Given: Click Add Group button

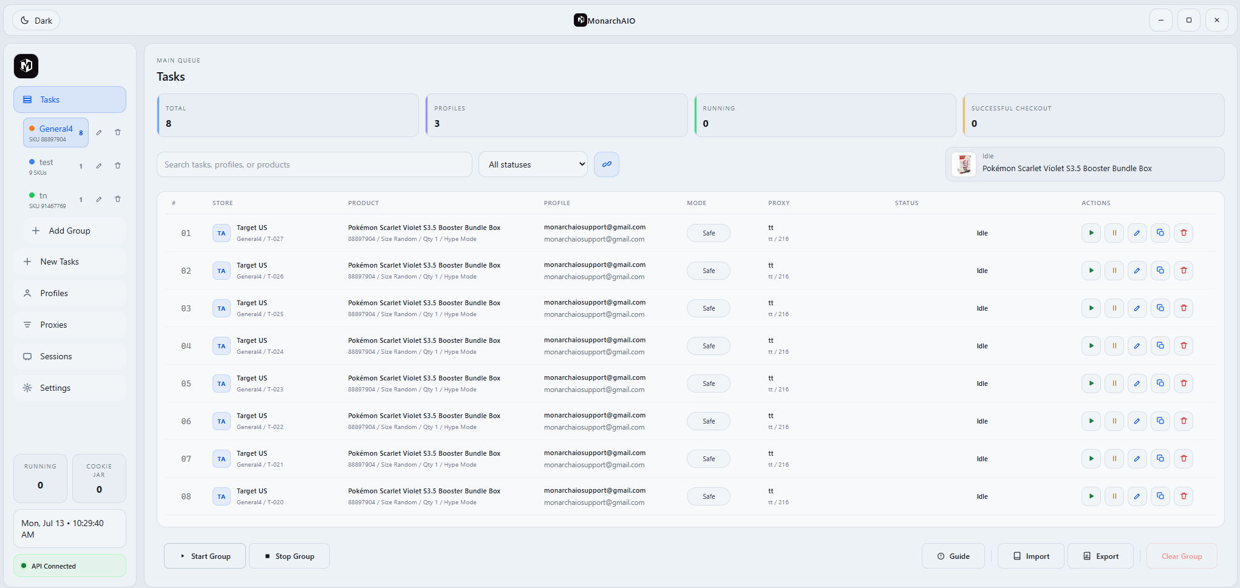Looking at the screenshot, I should click(x=75, y=231).
